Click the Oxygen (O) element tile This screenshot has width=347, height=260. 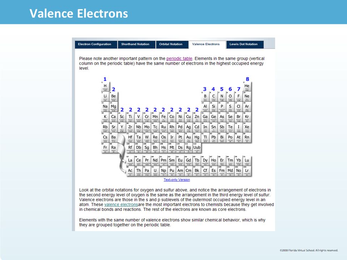(x=230, y=96)
